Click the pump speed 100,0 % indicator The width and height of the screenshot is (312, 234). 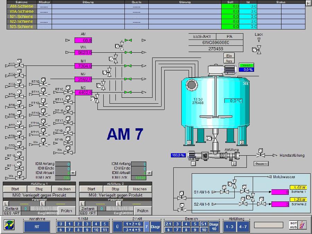point(178,155)
